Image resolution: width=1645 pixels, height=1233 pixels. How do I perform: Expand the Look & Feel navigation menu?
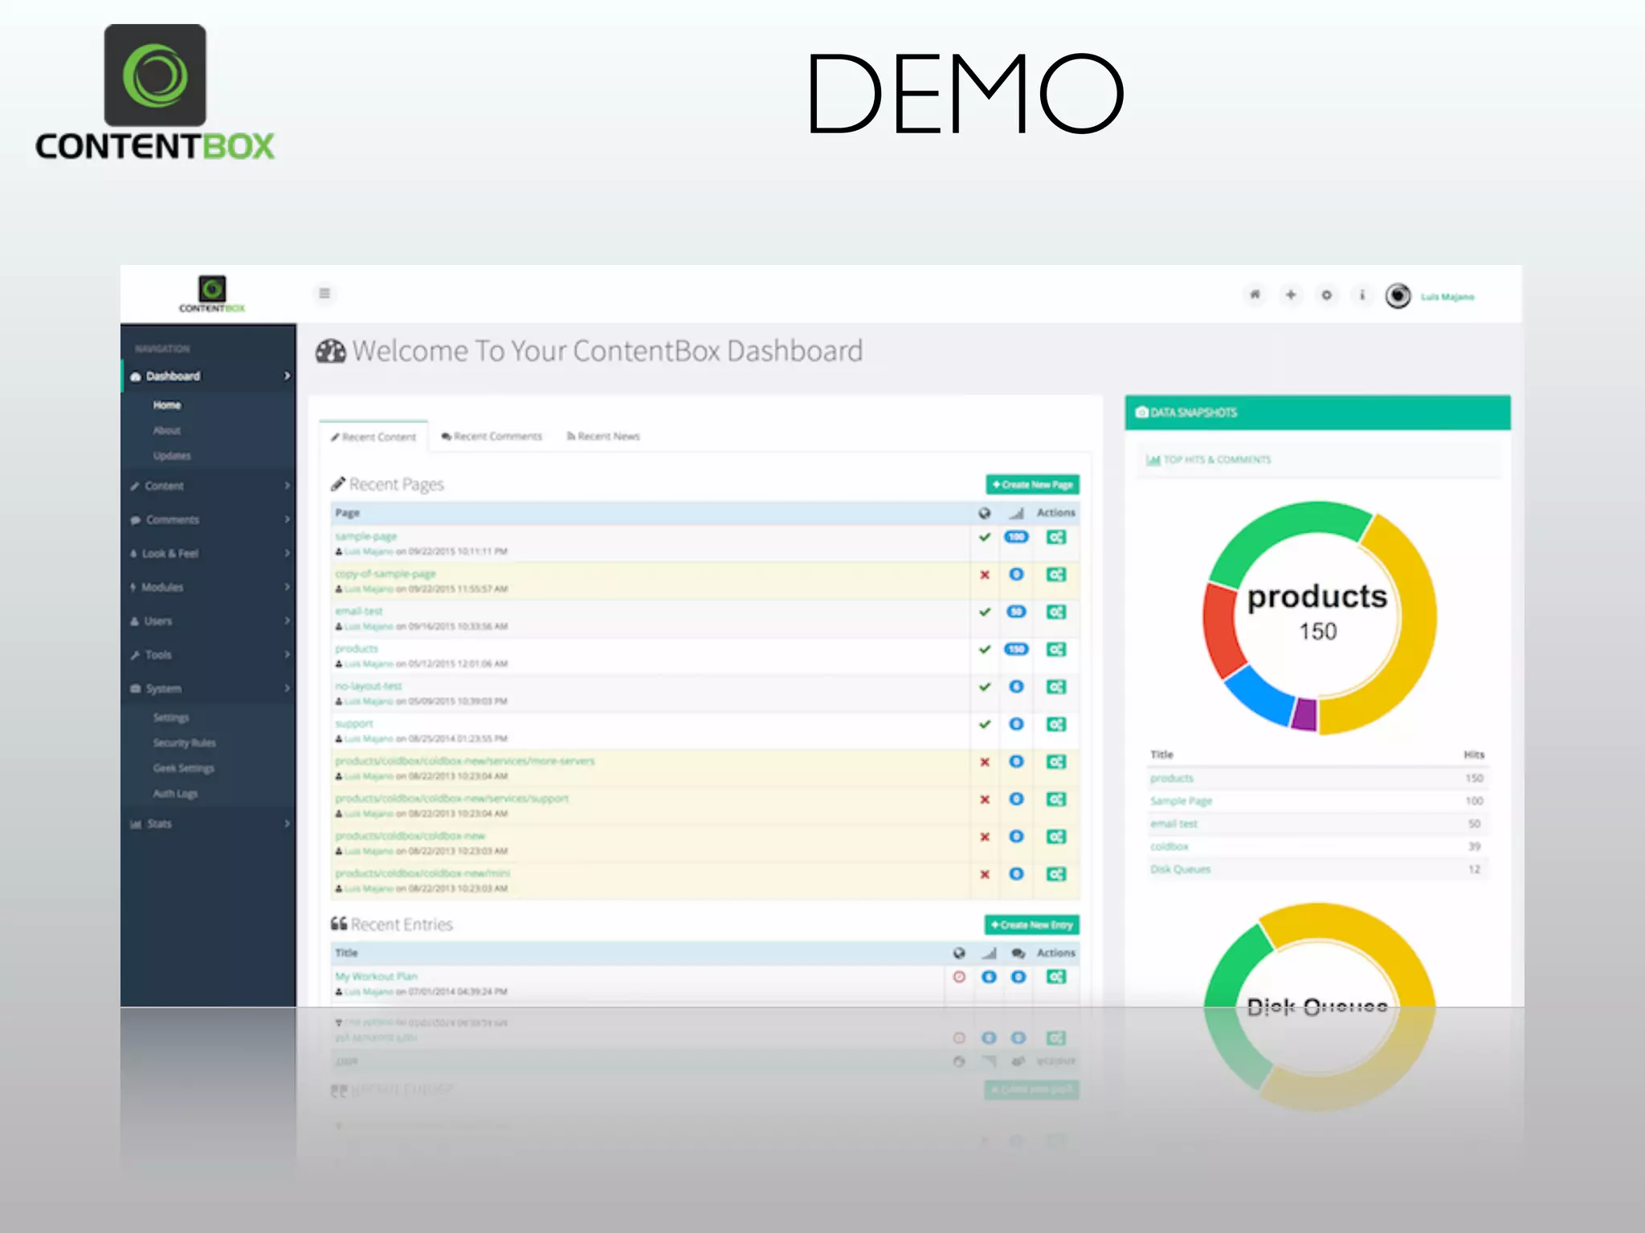[208, 554]
